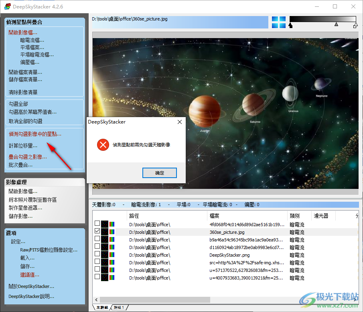Check the box for src=http%3A%2F%2Fsafe-img row

tap(97, 261)
